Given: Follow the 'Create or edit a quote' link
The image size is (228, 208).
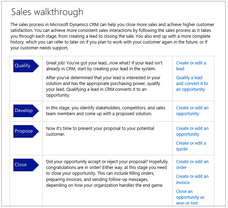Looking at the screenshot, I should coord(191,146).
